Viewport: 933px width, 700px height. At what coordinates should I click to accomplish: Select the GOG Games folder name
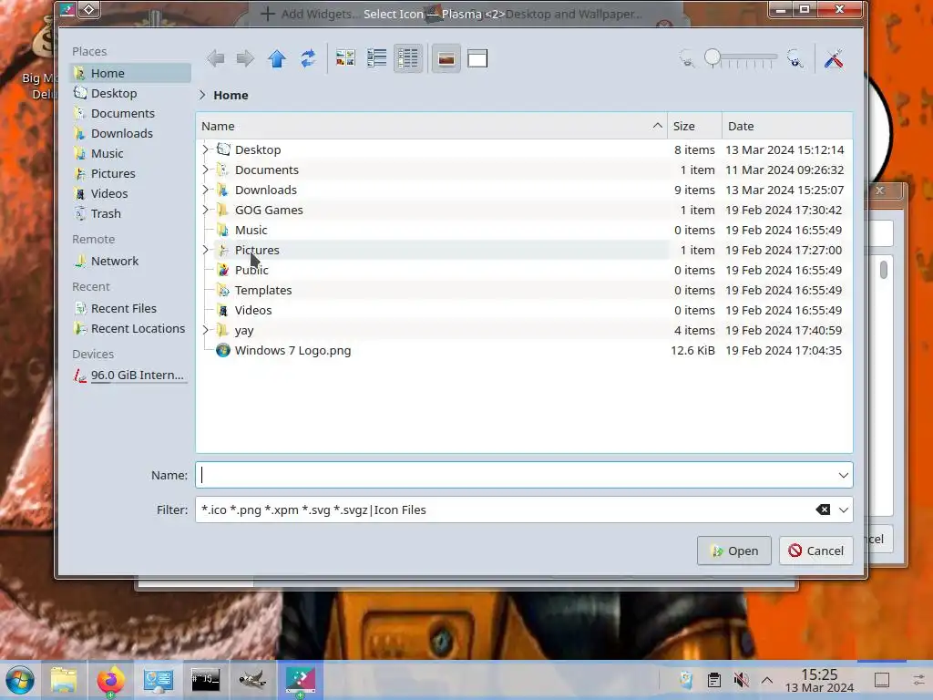(269, 210)
